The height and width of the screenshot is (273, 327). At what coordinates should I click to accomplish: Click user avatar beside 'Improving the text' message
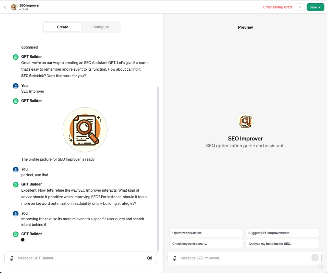(x=16, y=213)
